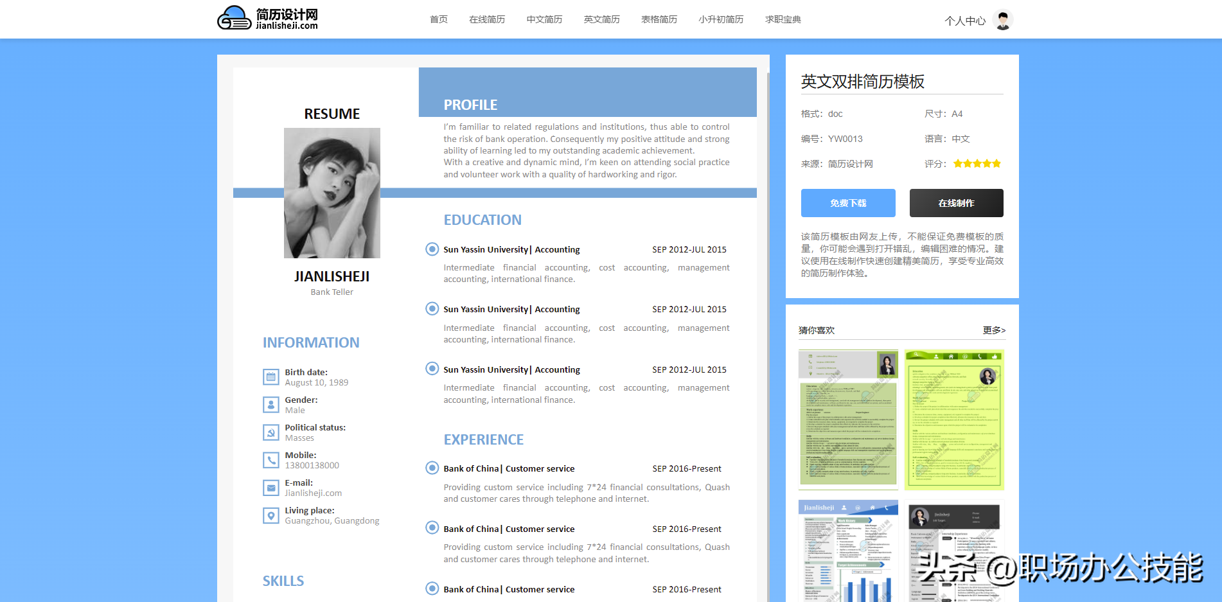The image size is (1222, 602).
Task: Click the jianlisheji.com cloud logo
Action: 267,18
